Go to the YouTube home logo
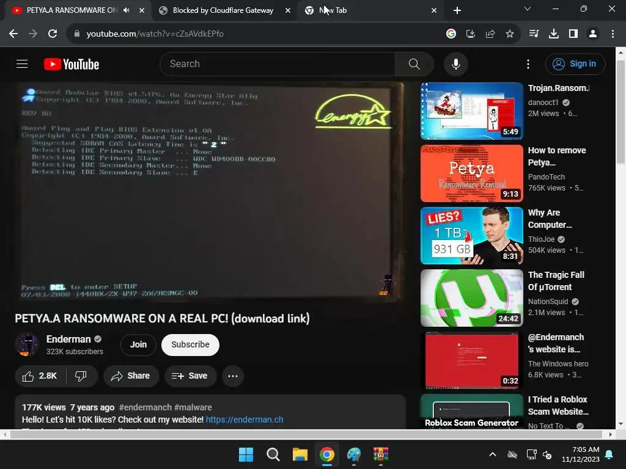 tap(72, 64)
